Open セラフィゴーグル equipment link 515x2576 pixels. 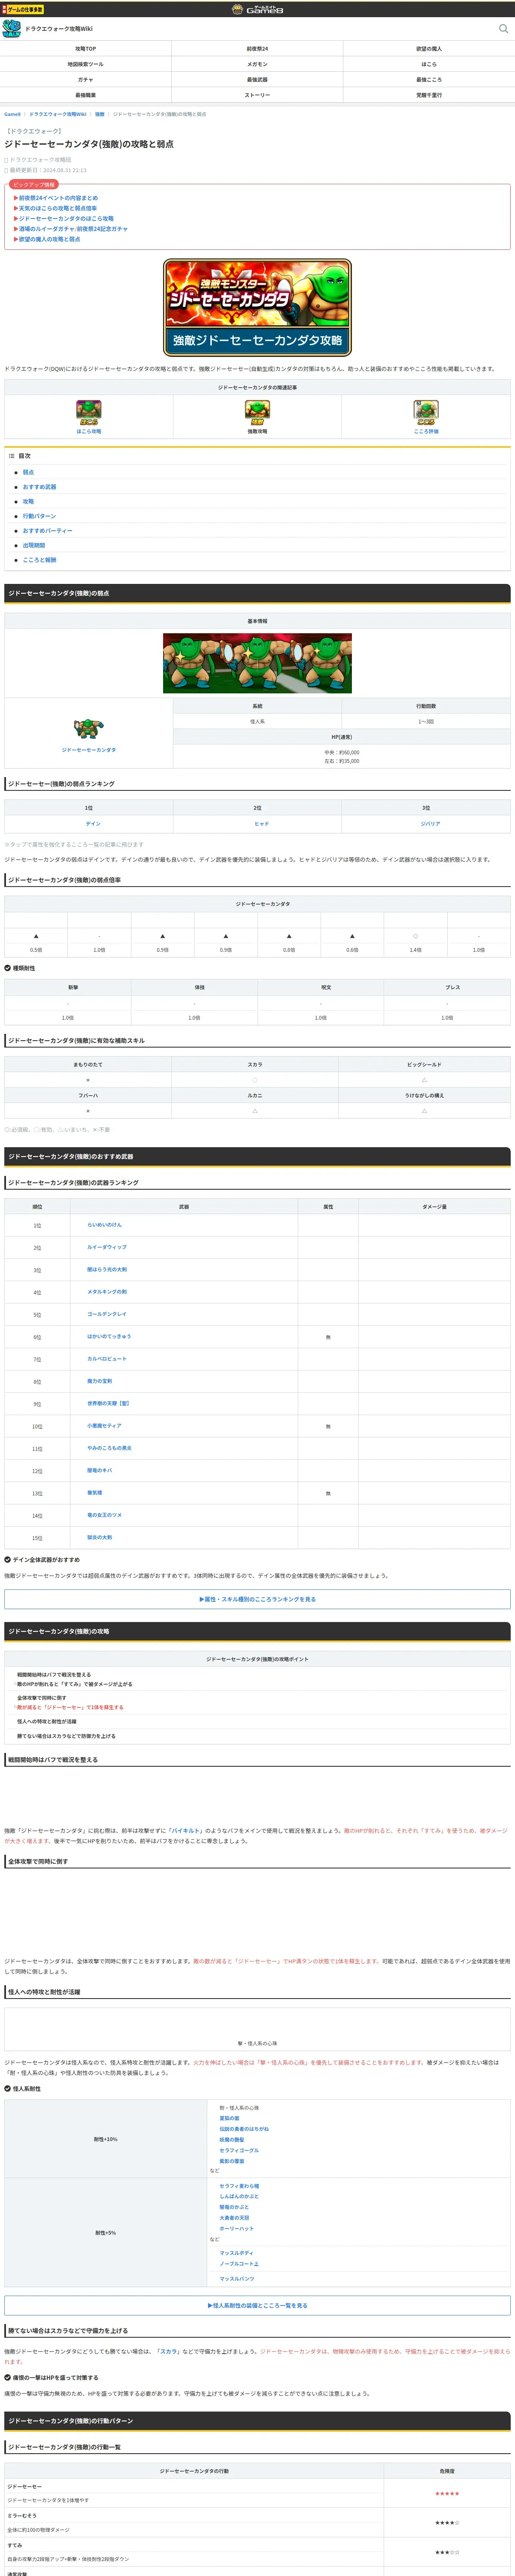coord(239,2150)
